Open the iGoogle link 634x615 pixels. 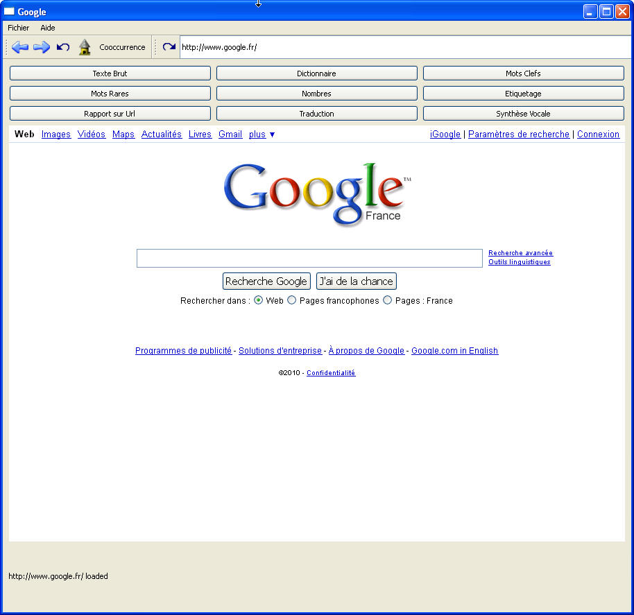[x=445, y=134]
